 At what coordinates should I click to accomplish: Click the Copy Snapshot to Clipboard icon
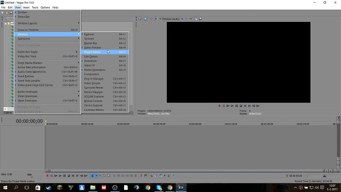[x=196, y=19]
